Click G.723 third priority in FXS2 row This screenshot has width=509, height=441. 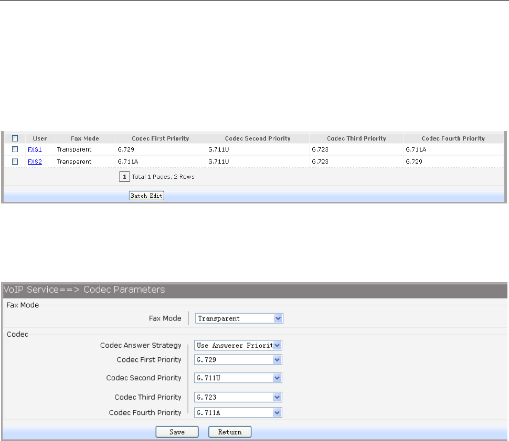[x=320, y=162]
